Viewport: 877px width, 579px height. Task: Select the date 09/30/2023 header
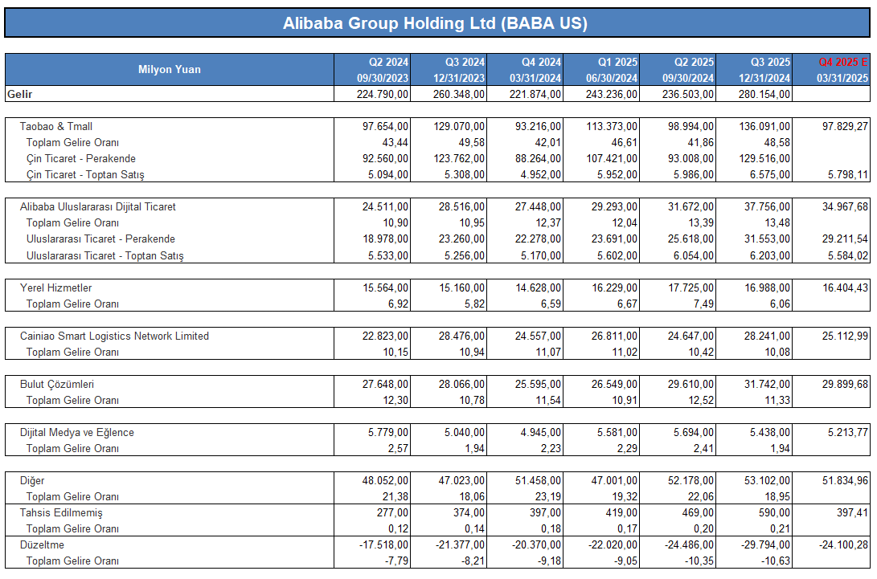click(x=383, y=78)
